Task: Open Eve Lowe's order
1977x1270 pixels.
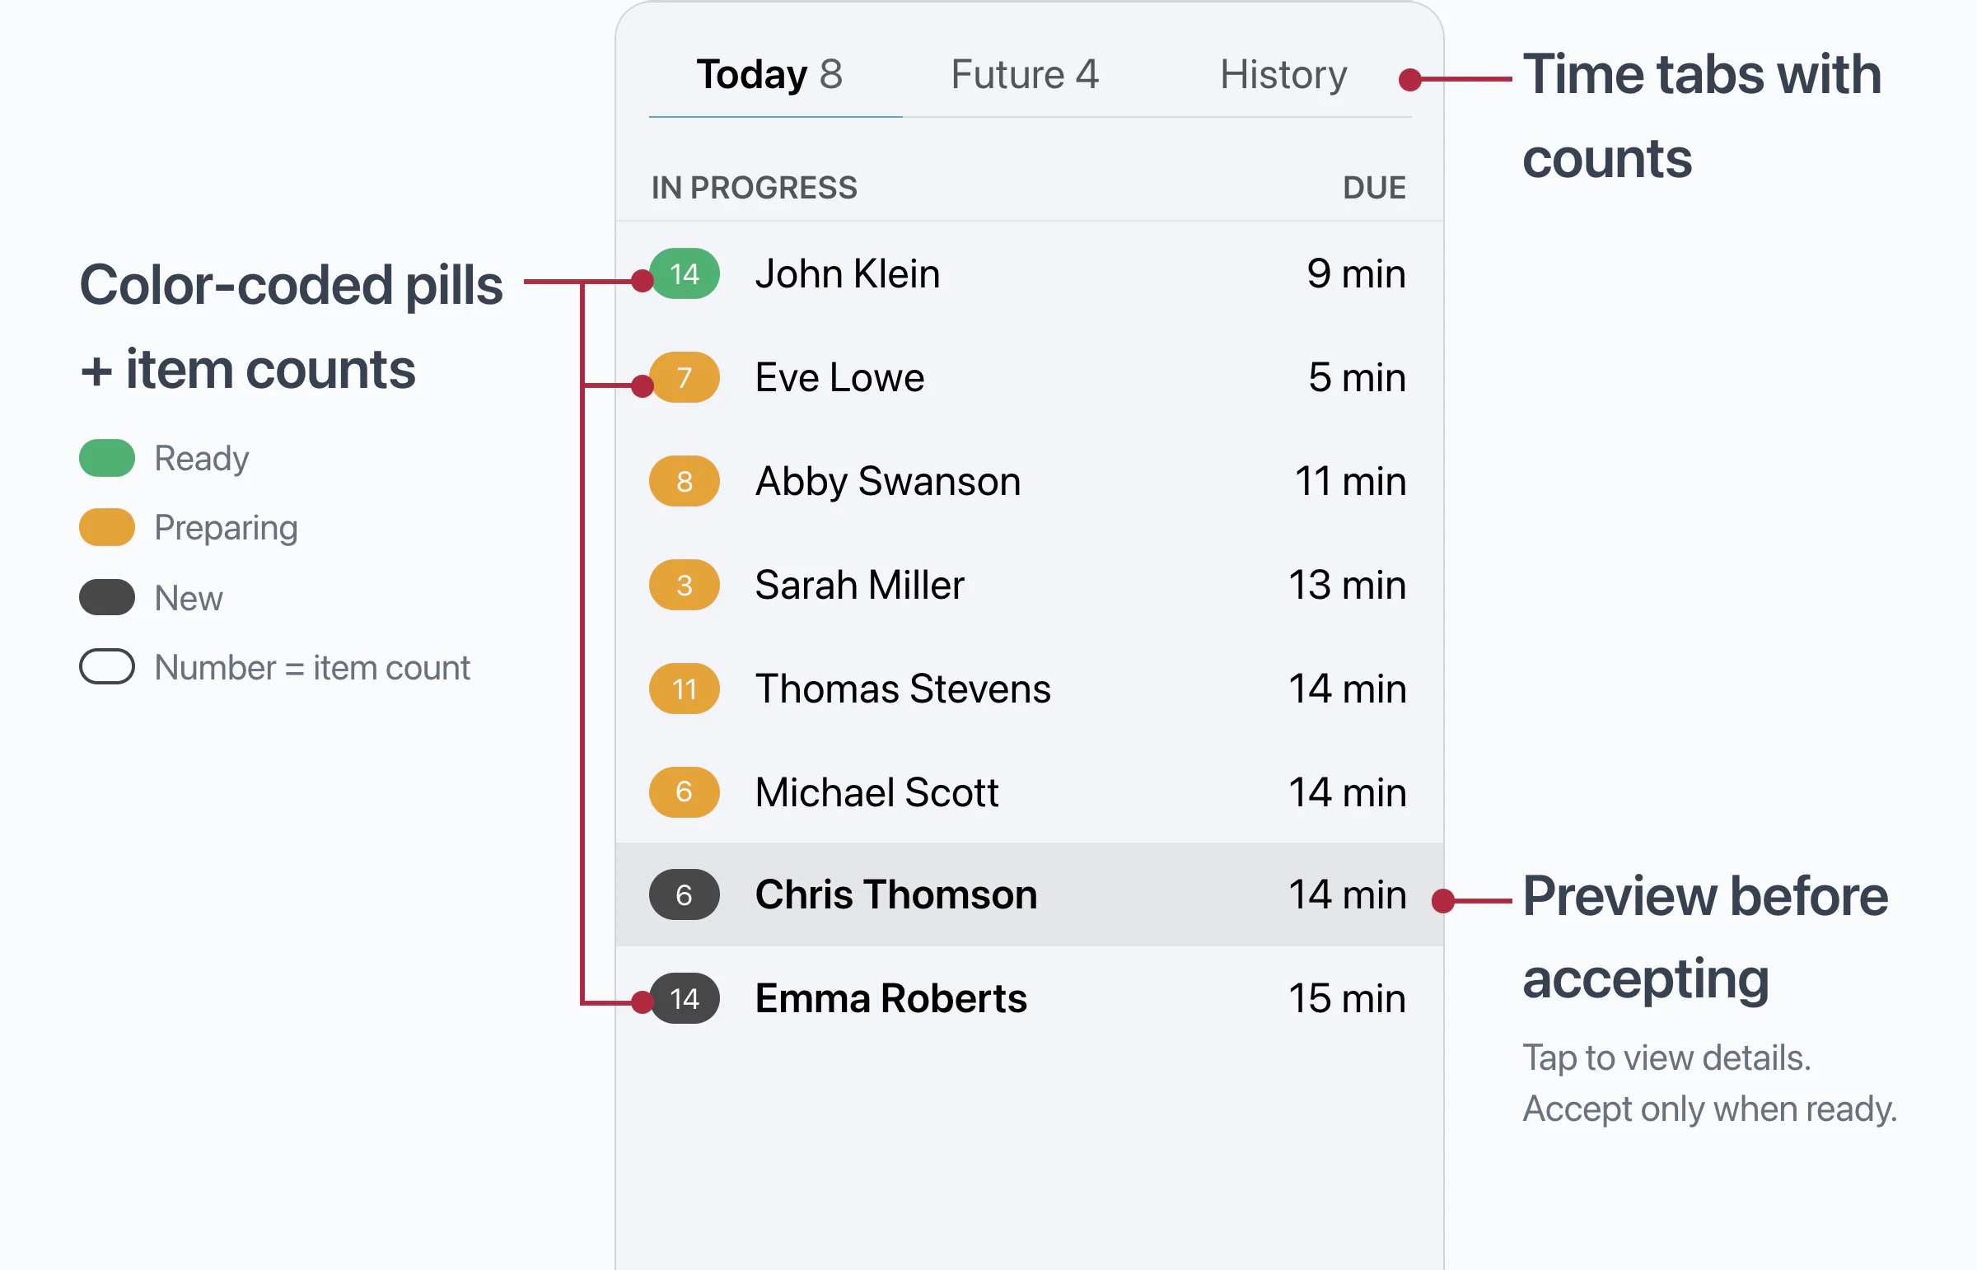Action: (x=1030, y=378)
